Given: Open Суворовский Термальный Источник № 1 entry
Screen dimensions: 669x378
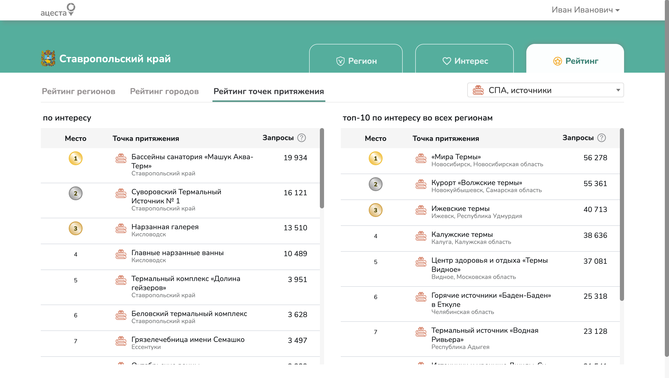Looking at the screenshot, I should (x=176, y=196).
